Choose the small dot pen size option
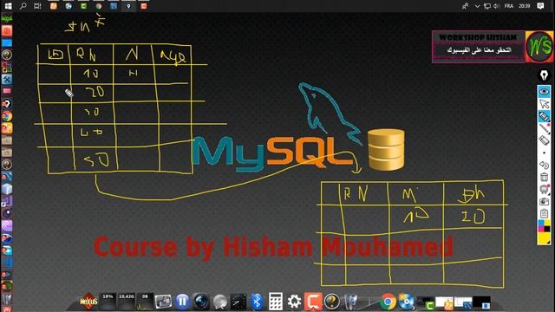 (544, 153)
